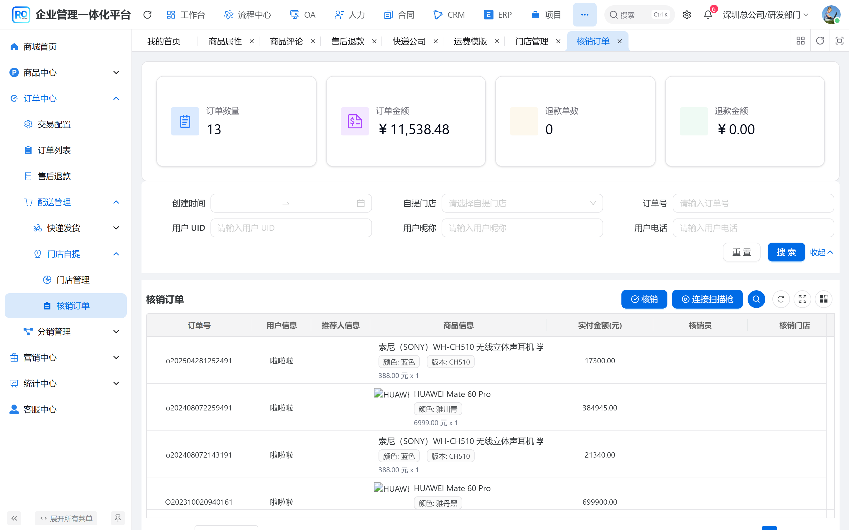Switch to the 我的首页 tab
The height and width of the screenshot is (530, 849).
click(164, 41)
